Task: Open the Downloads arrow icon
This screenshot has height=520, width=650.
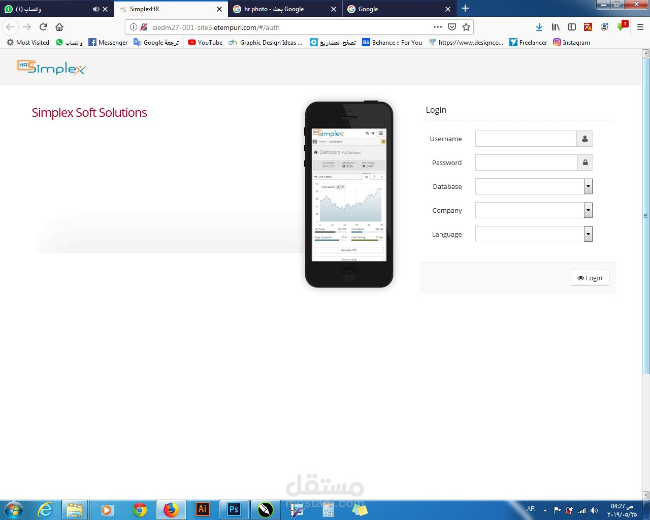Action: (539, 27)
